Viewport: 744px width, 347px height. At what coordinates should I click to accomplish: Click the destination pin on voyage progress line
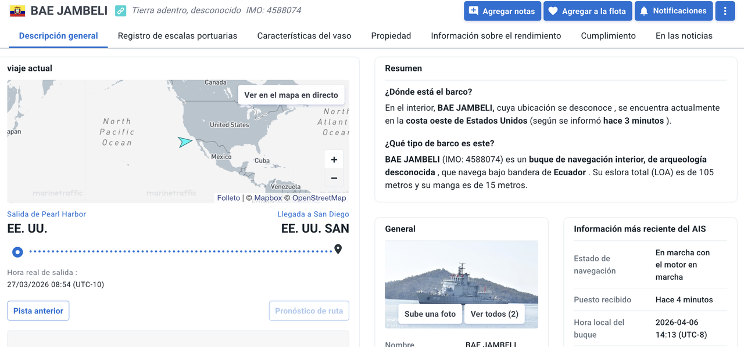338,250
